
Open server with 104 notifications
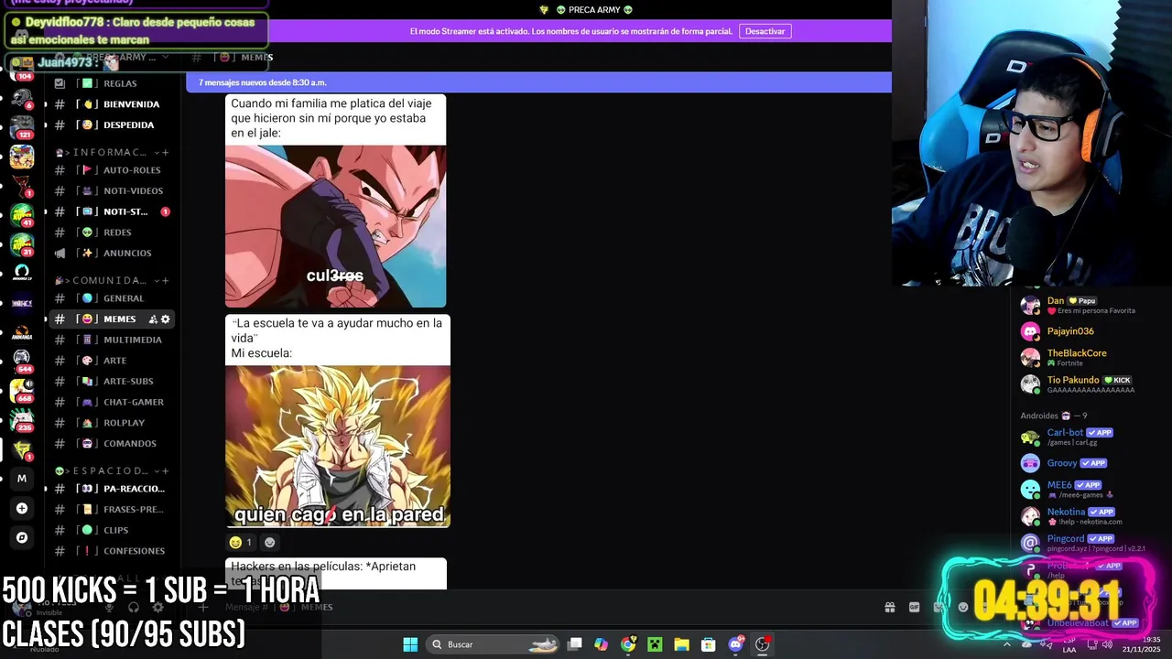(22, 69)
